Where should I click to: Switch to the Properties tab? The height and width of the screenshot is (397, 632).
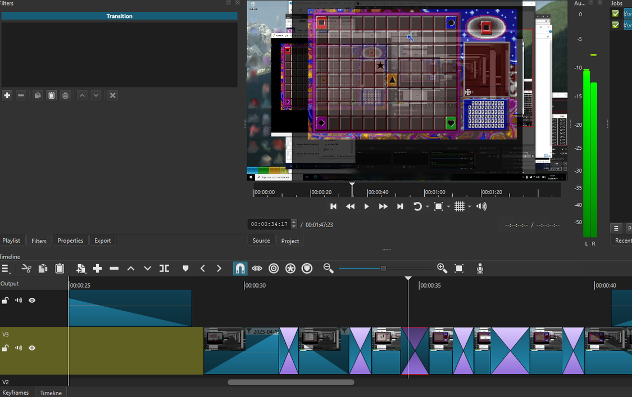click(x=70, y=241)
